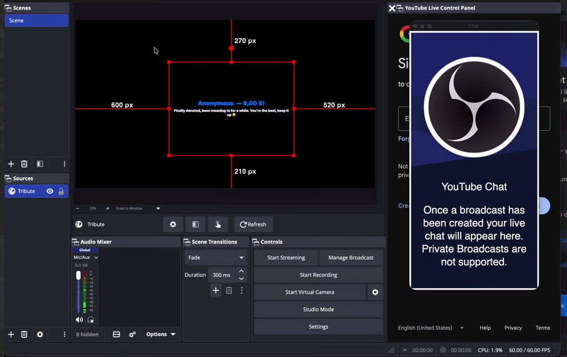The image size is (567, 357).
Task: Open the Audio Mixer Options dropdown
Action: 161,334
